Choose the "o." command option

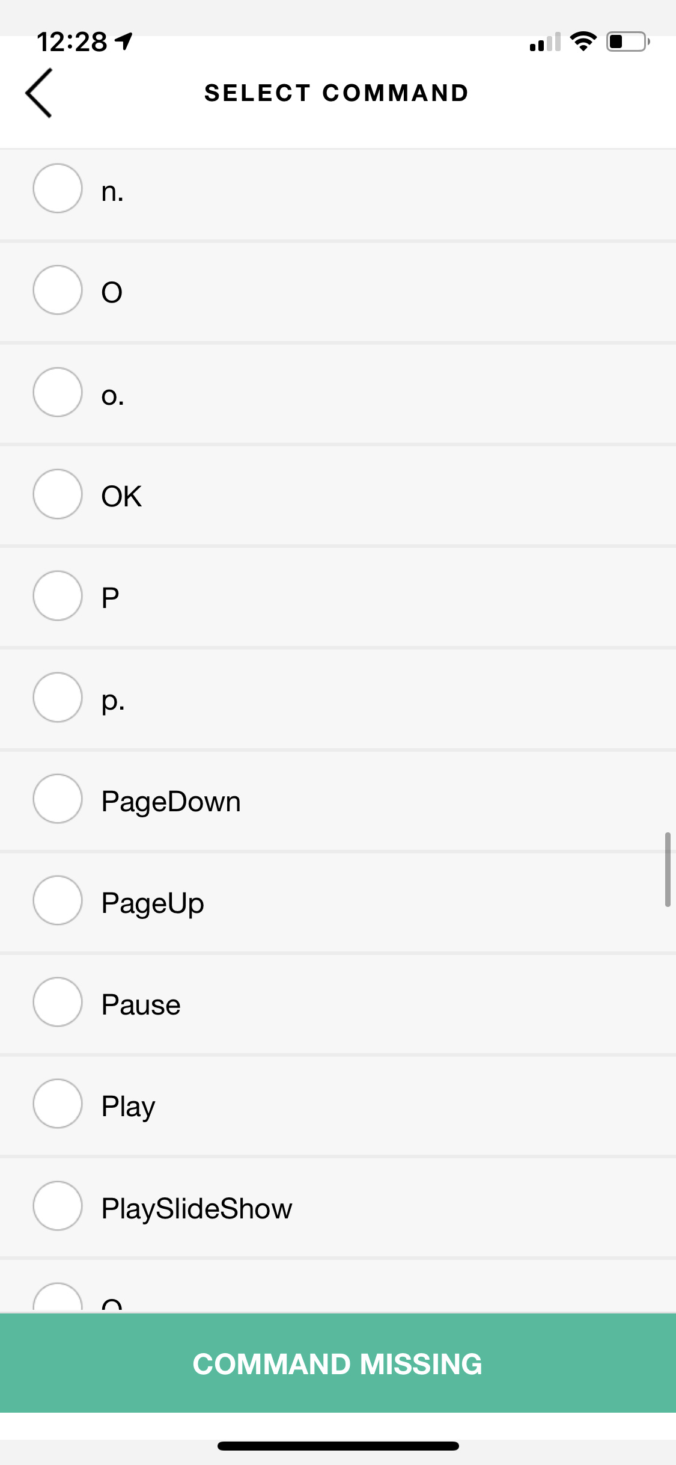pos(58,392)
